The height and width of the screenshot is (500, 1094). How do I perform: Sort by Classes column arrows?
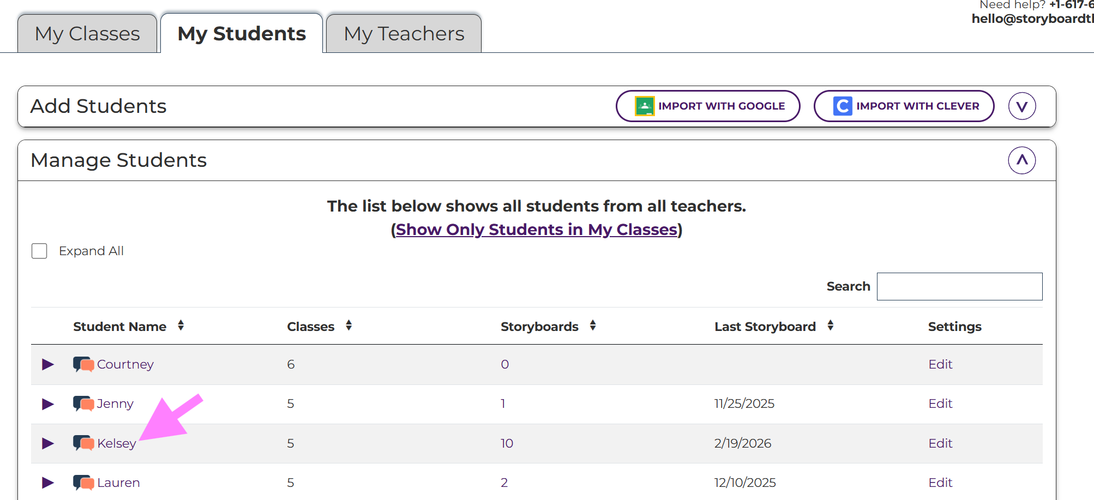pos(348,326)
